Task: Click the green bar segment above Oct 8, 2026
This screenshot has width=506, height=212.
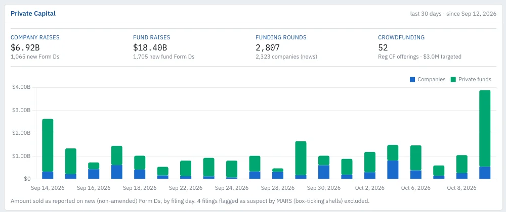Action: coord(462,164)
